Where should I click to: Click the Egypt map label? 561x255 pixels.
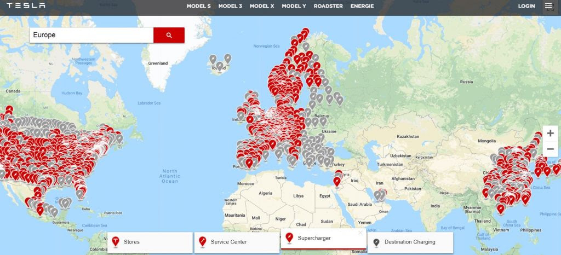325,196
